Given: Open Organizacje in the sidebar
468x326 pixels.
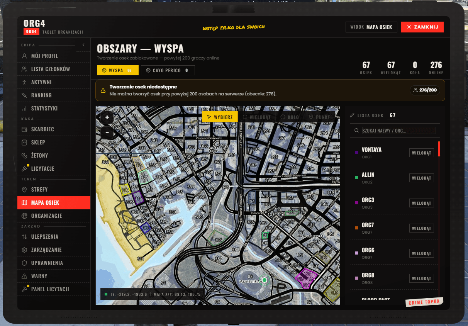Looking at the screenshot, I should tap(54, 216).
